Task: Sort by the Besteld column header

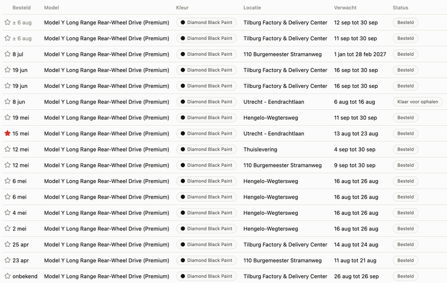Action: [x=21, y=8]
